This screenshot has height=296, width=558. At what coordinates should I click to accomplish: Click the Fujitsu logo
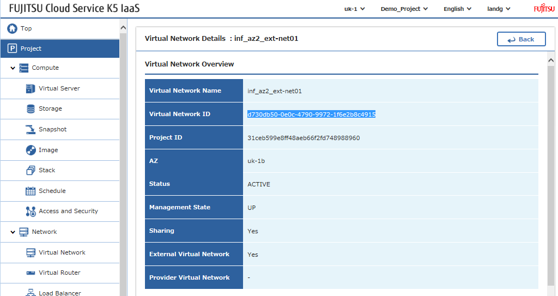(544, 8)
